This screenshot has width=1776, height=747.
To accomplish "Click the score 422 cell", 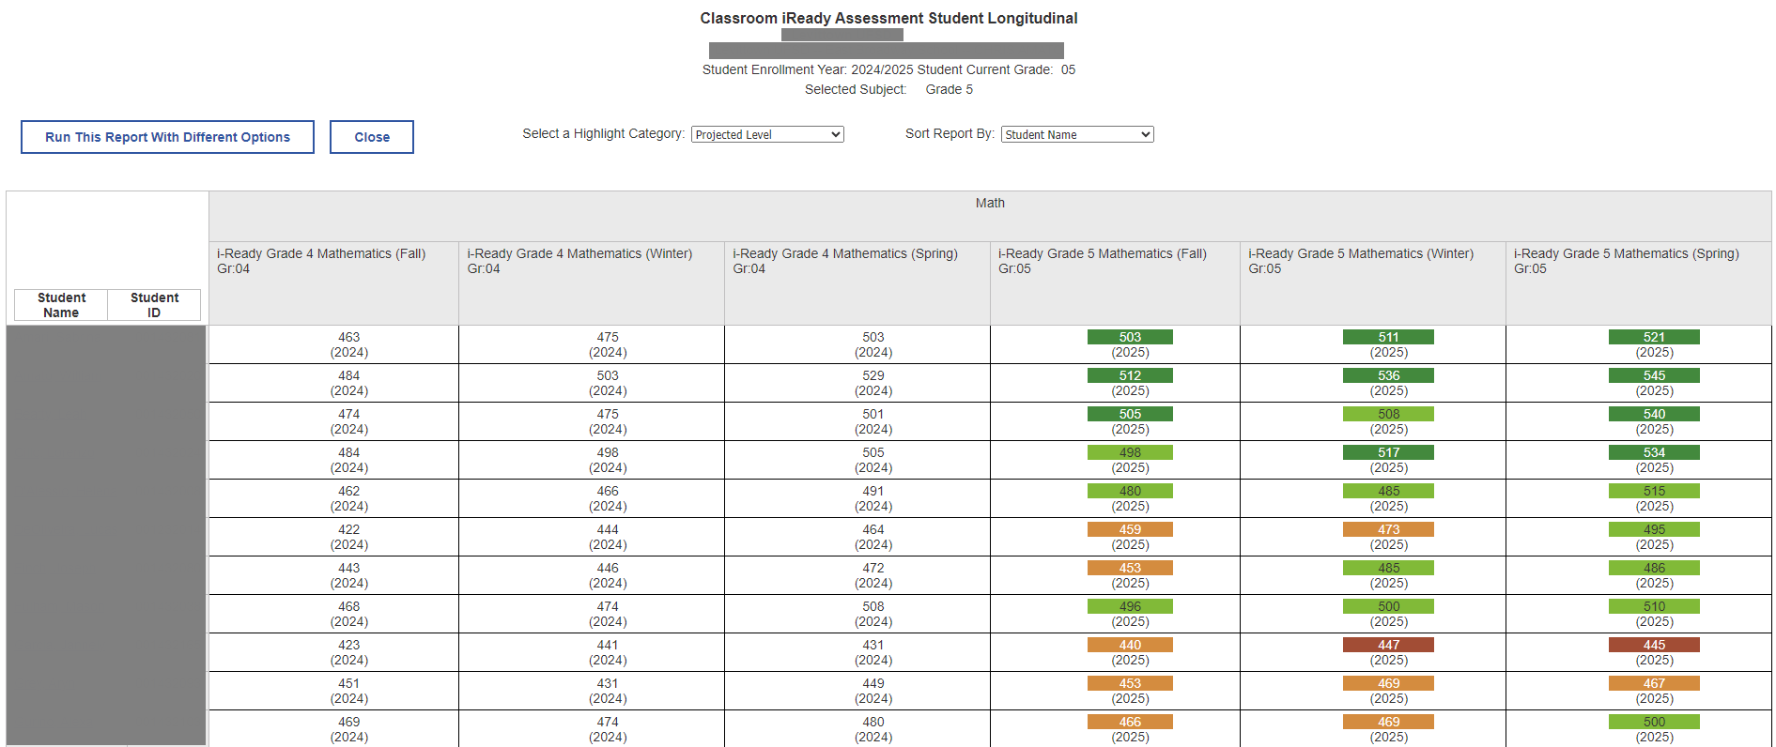I will click(x=333, y=537).
